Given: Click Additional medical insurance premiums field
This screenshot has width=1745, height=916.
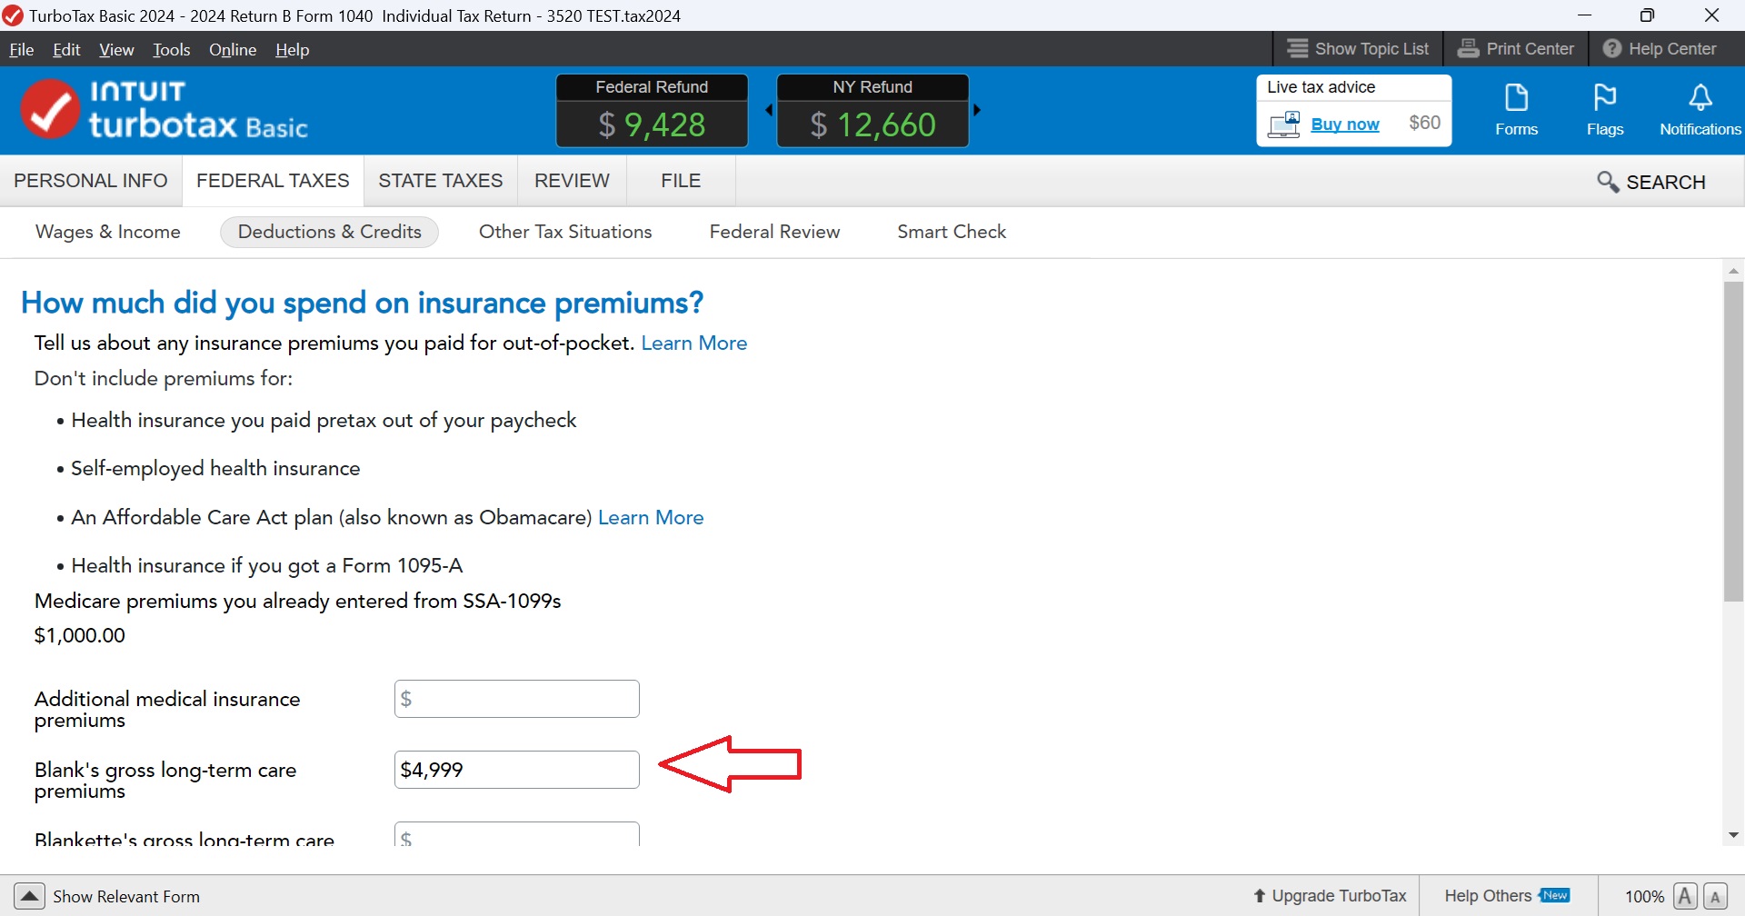Looking at the screenshot, I should 517,699.
